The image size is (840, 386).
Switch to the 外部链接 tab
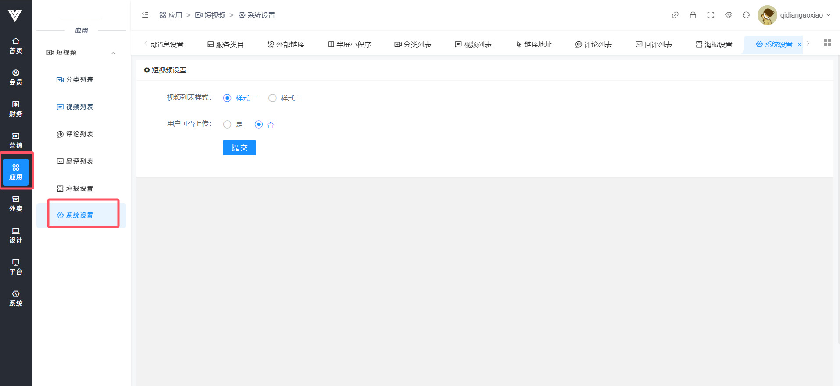(286, 44)
